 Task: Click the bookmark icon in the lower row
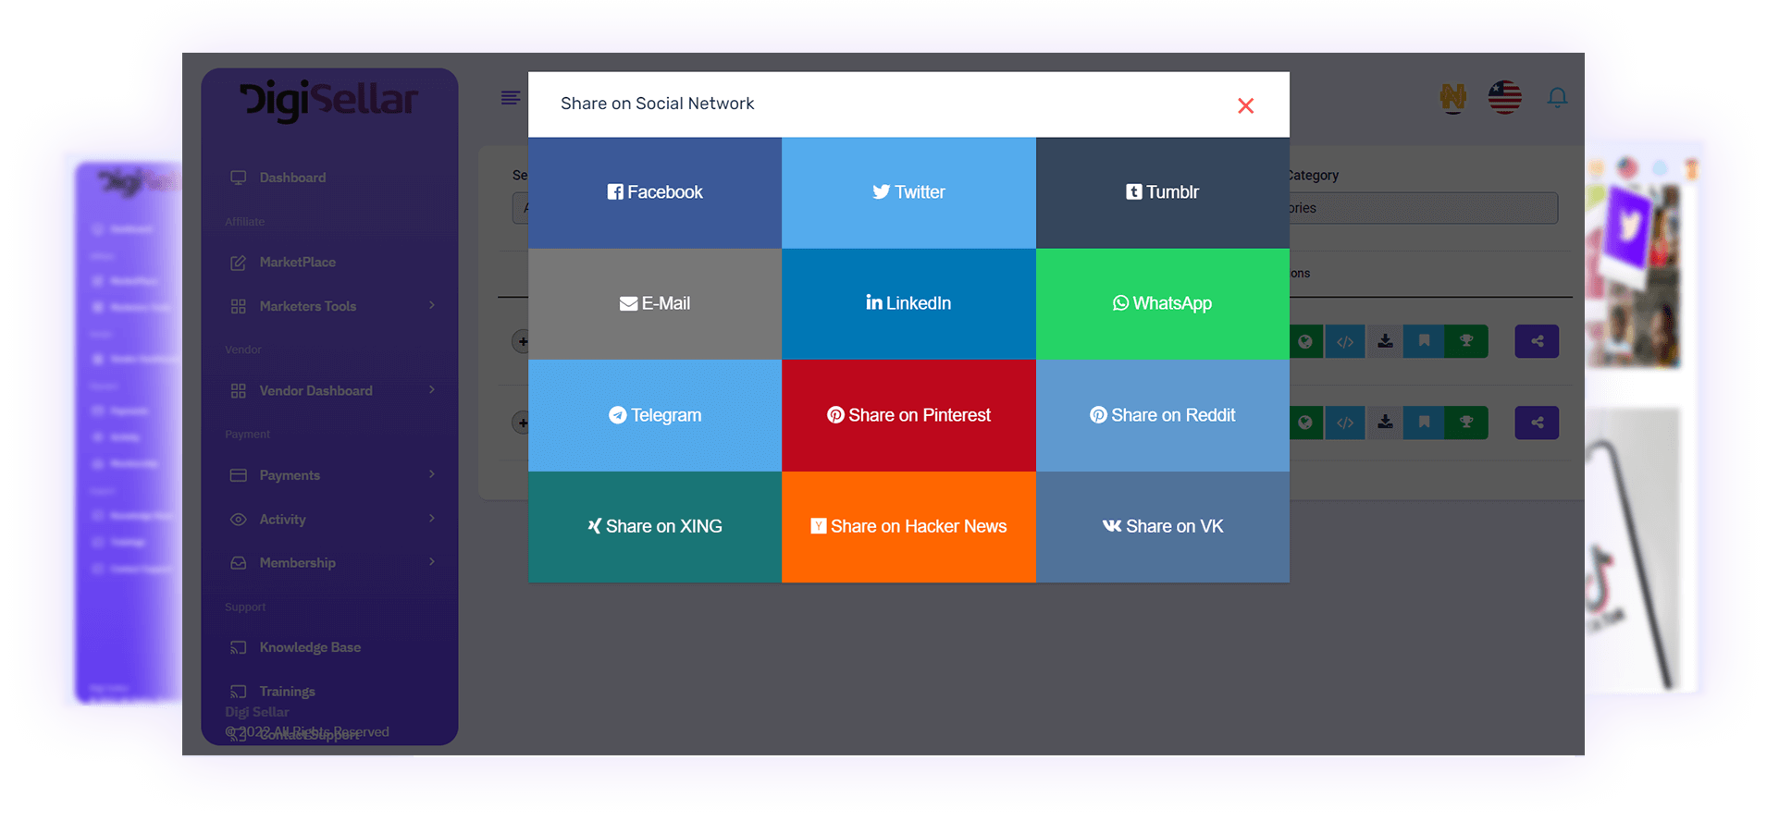tap(1424, 423)
